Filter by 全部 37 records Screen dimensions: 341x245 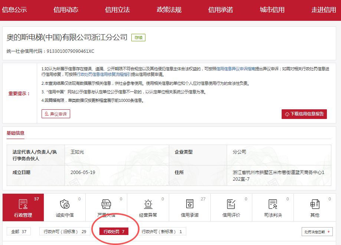19,232
